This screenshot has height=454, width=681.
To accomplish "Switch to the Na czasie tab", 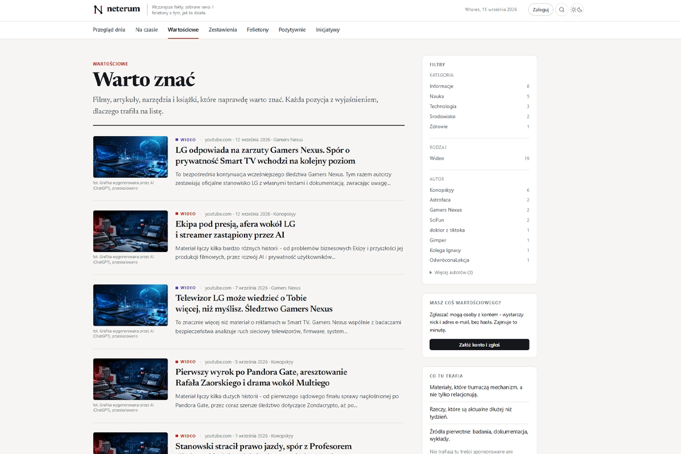I will click(x=146, y=30).
